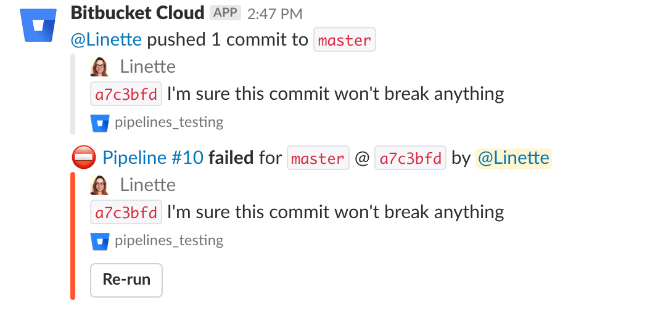
Task: Select Linette's name in the first attachment
Action: (x=148, y=67)
